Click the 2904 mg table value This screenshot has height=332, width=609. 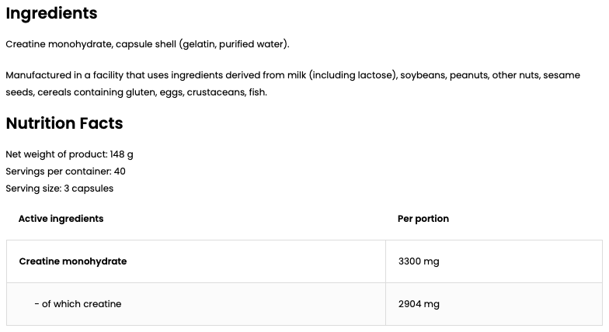pos(419,304)
